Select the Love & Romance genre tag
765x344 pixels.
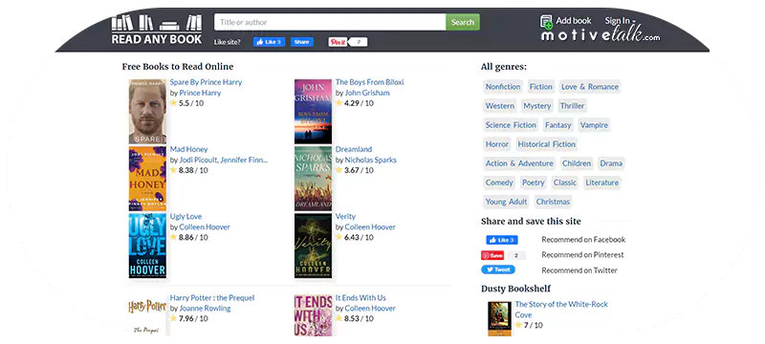(x=590, y=87)
